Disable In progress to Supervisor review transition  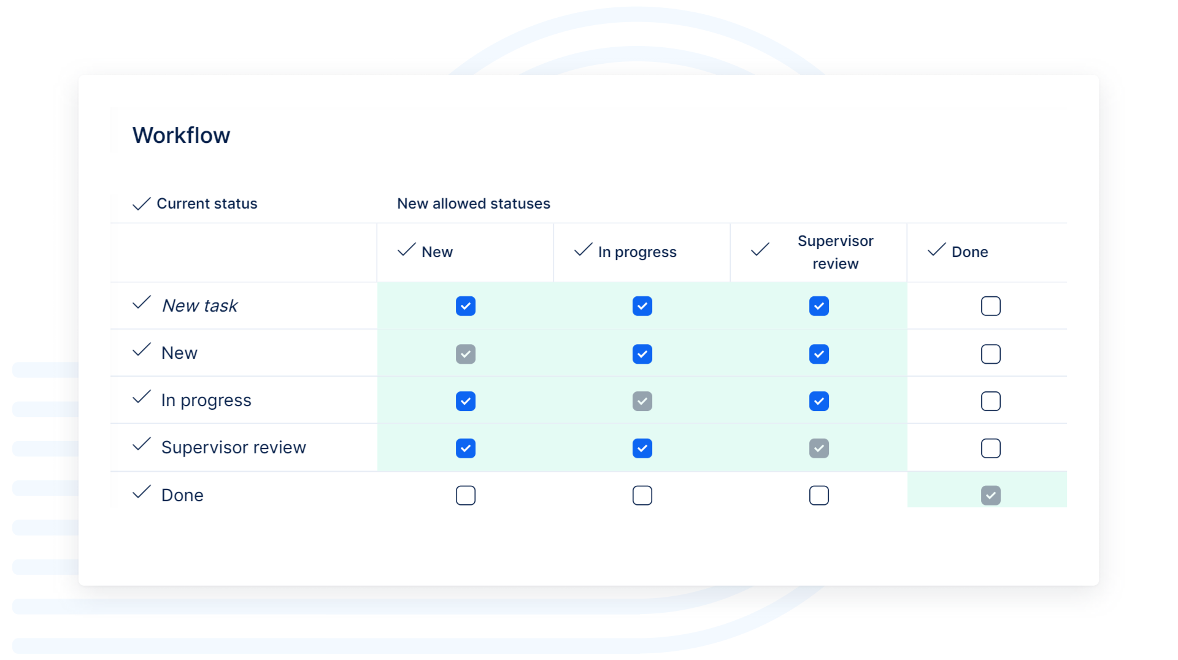point(818,401)
